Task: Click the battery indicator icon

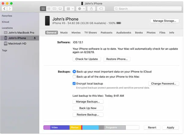Action: (119, 23)
